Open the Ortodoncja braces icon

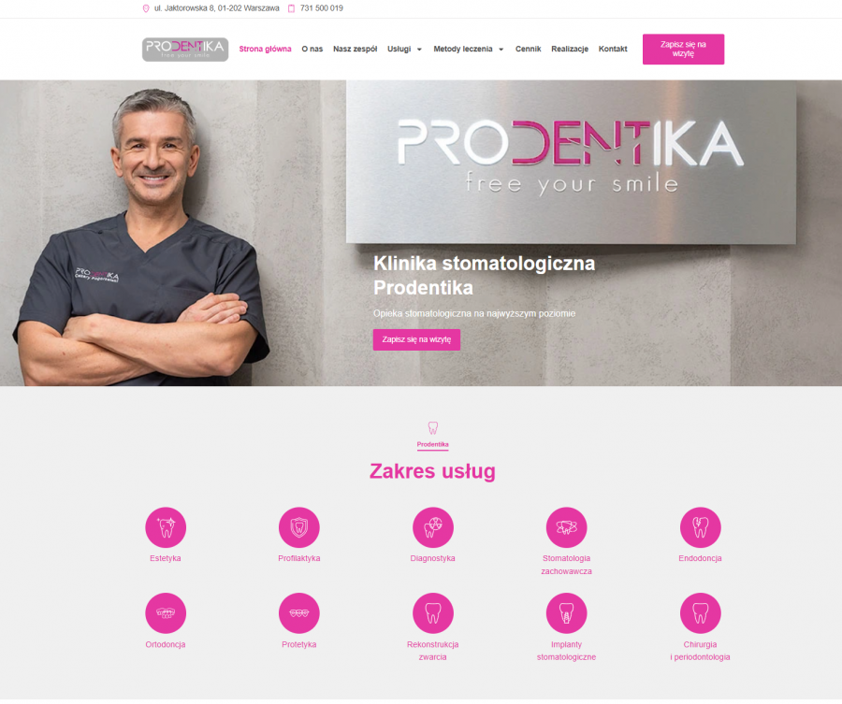tap(166, 613)
